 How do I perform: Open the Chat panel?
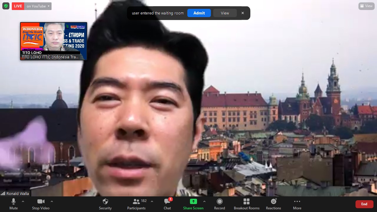[167, 204]
